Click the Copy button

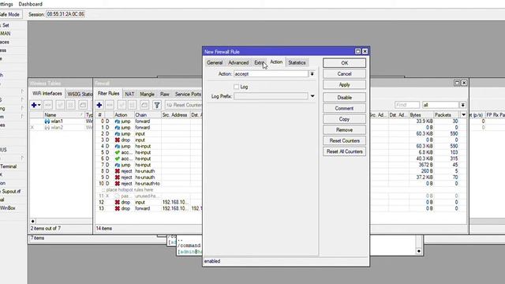(344, 119)
